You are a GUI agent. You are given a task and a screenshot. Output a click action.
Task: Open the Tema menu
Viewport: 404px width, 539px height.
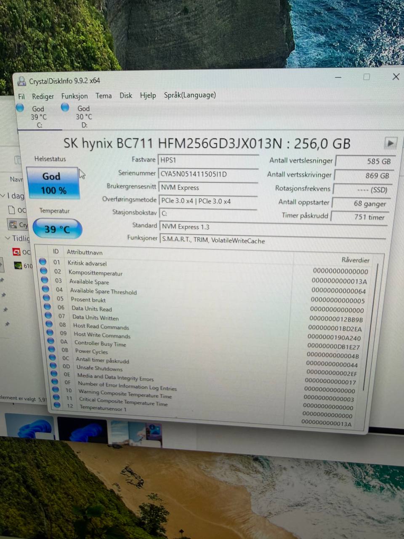104,96
